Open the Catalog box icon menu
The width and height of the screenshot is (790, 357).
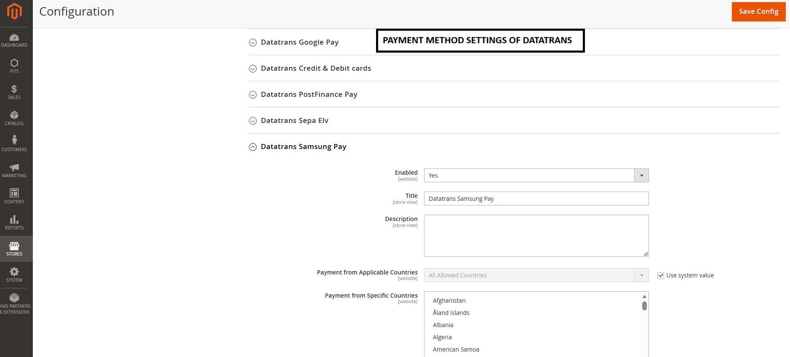tap(14, 118)
